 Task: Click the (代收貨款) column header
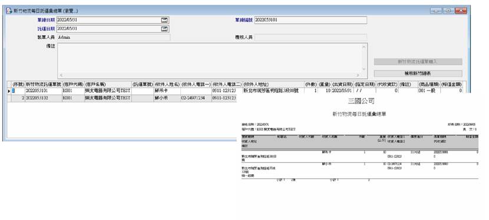click(387, 85)
